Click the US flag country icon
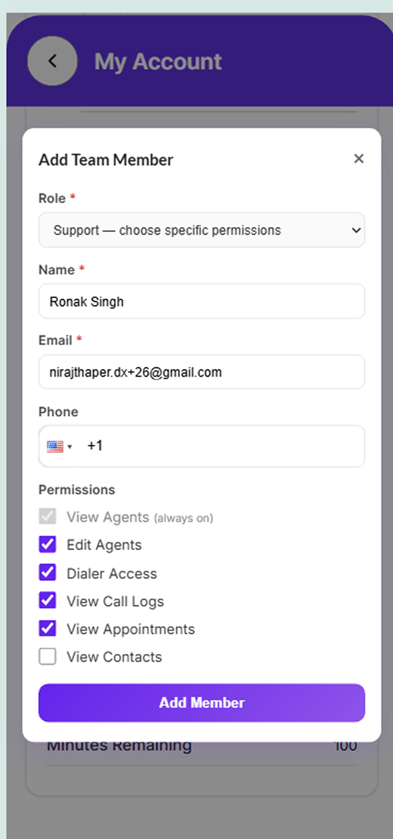The height and width of the screenshot is (839, 393). [x=55, y=446]
